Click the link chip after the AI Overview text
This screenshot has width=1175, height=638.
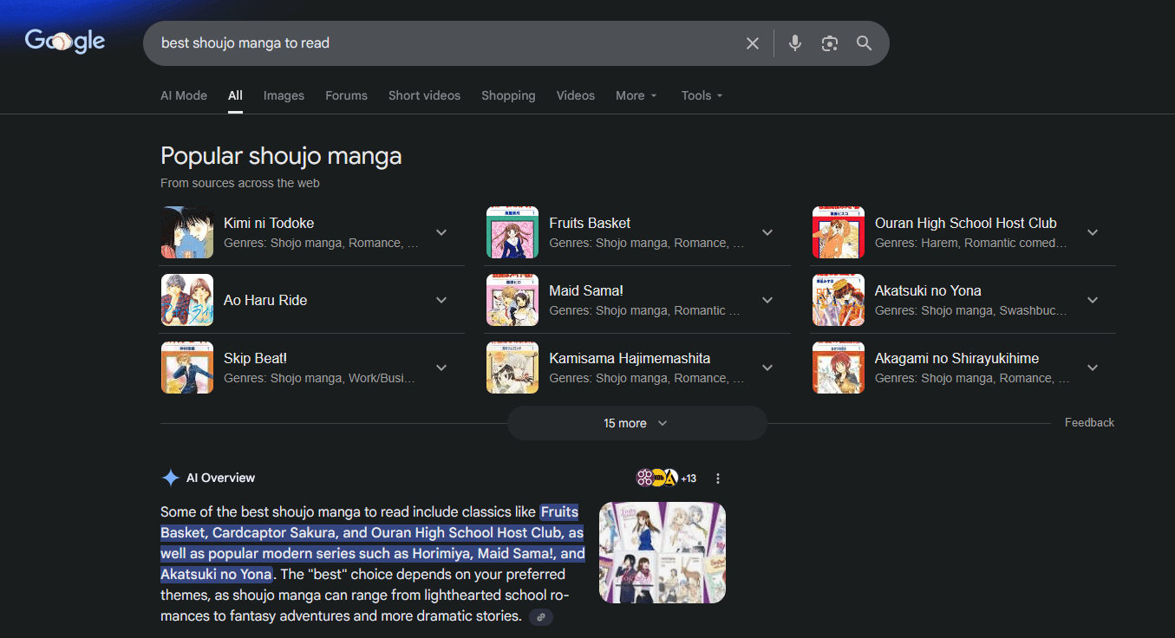click(x=540, y=616)
